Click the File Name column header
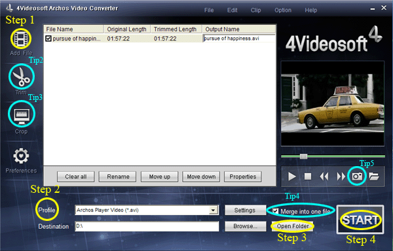The width and height of the screenshot is (393, 251). click(x=73, y=29)
